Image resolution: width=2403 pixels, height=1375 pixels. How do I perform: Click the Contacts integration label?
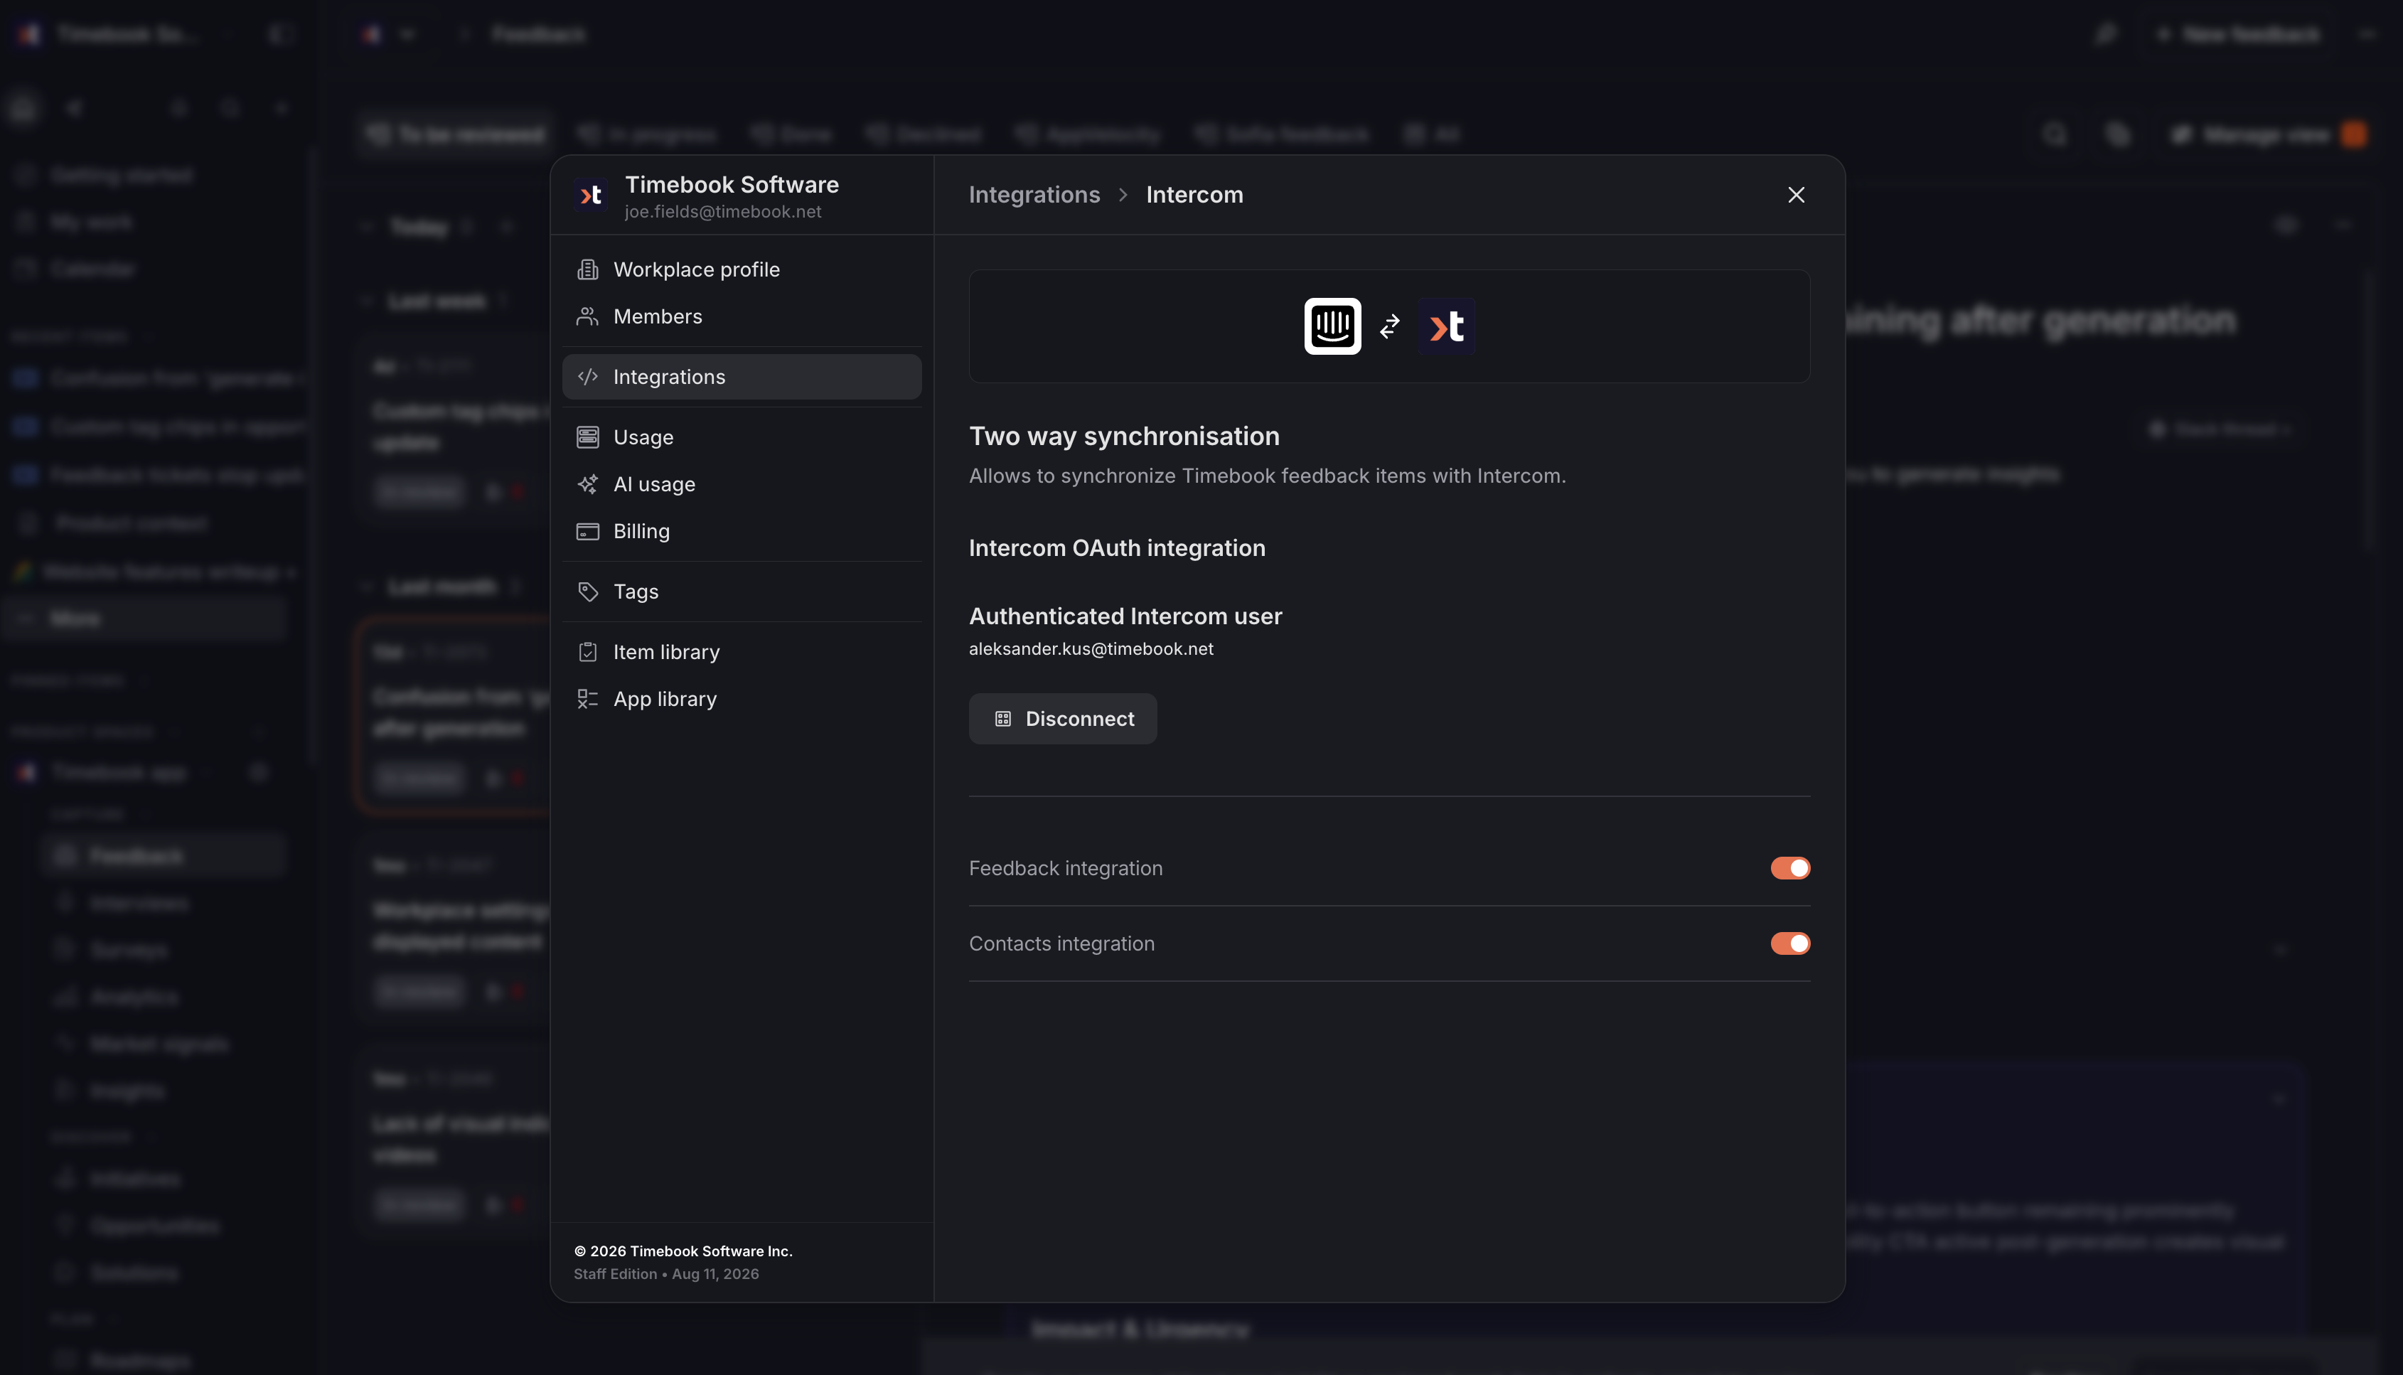tap(1061, 944)
